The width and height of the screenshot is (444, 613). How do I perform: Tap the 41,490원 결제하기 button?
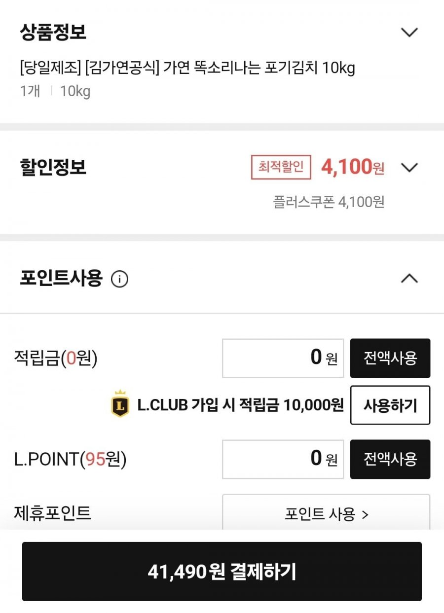(x=222, y=572)
